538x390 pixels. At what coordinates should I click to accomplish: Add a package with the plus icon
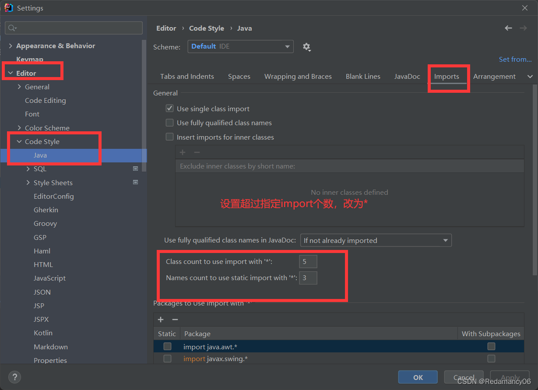click(161, 320)
